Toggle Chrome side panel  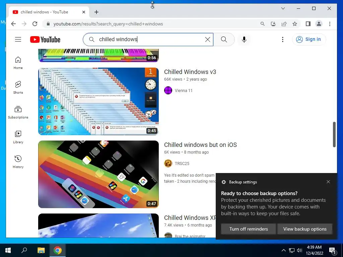[x=308, y=24]
